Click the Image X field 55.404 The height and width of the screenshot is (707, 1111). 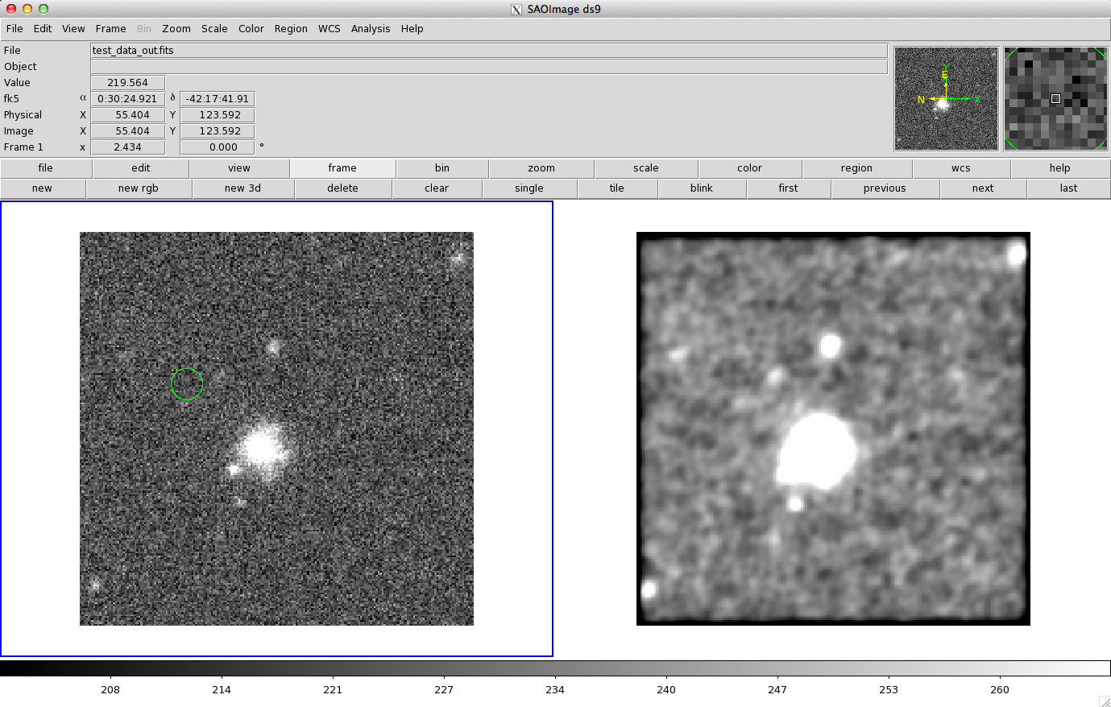click(x=128, y=131)
